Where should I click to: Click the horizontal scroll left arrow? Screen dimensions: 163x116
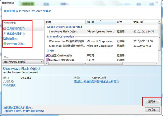tap(46, 64)
